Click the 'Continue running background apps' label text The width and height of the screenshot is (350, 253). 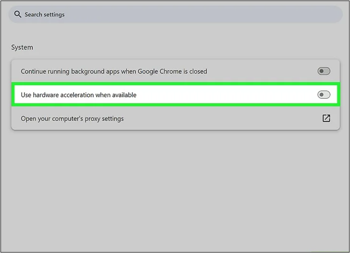coord(75,71)
